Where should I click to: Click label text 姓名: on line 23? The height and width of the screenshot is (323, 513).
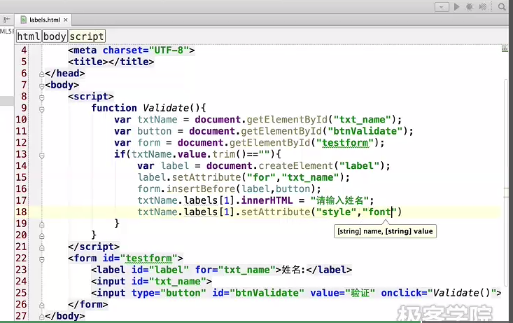click(x=293, y=270)
